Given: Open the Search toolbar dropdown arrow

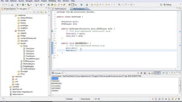Looking at the screenshot, I should 122,5.
